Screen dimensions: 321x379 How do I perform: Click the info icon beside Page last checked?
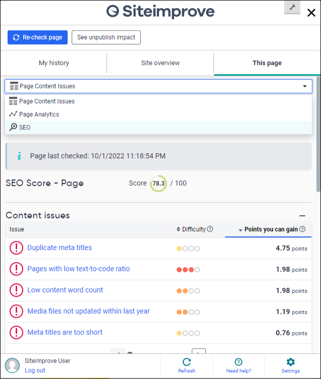pyautogui.click(x=19, y=156)
